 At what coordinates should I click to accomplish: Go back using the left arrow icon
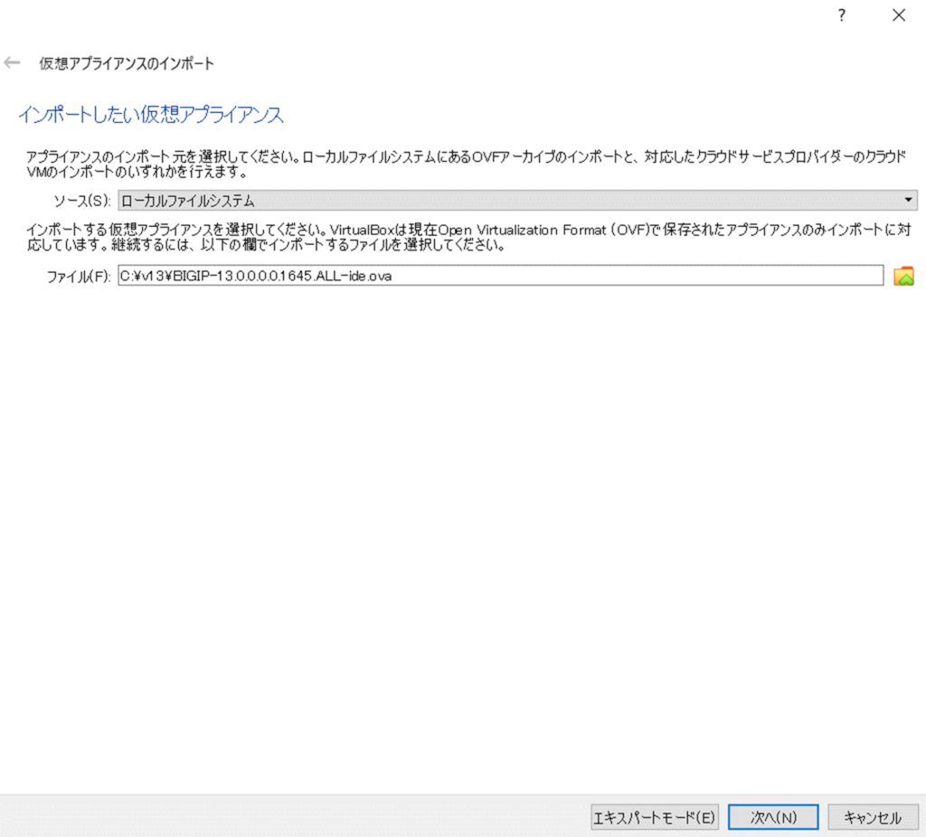click(12, 63)
